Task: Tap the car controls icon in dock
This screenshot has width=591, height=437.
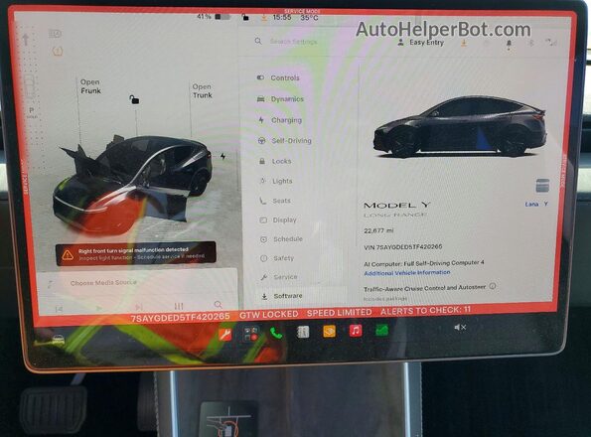Action: [x=59, y=340]
